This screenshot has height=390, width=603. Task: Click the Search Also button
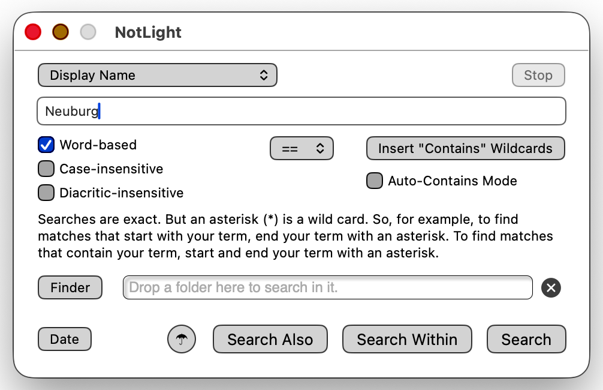(270, 340)
